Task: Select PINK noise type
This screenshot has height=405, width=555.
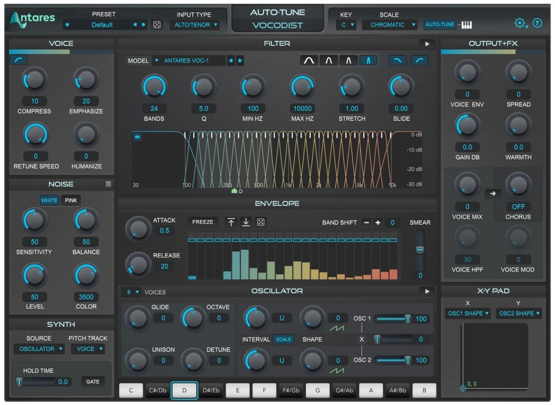Action: pyautogui.click(x=71, y=200)
